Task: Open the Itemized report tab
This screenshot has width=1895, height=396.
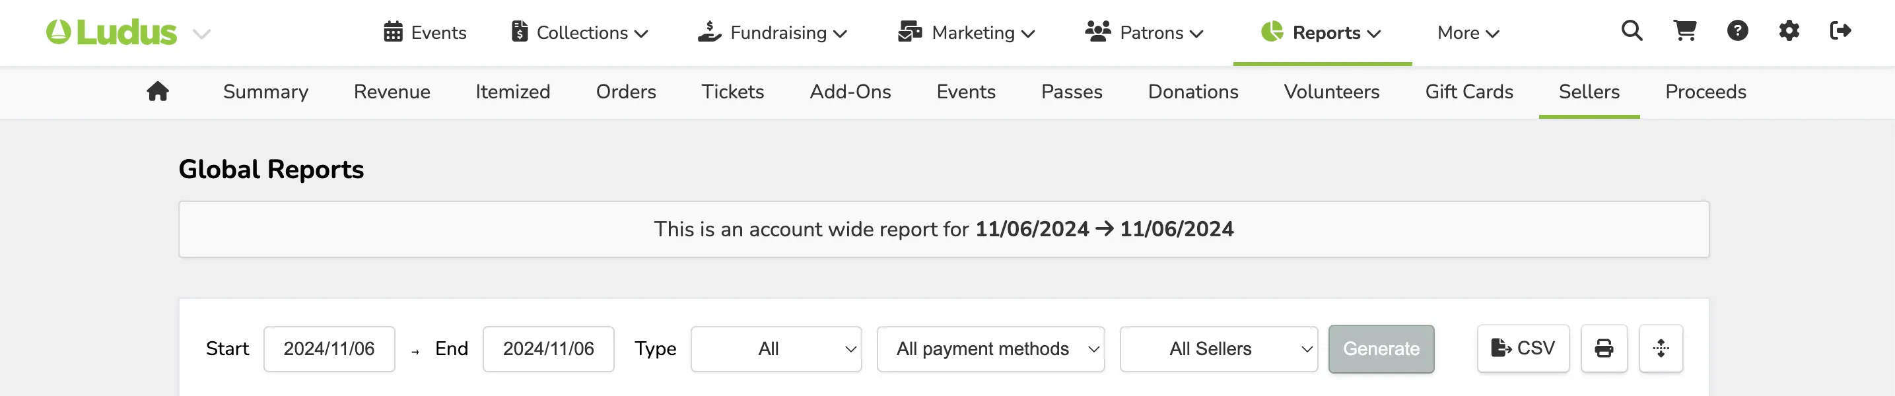Action: click(513, 92)
